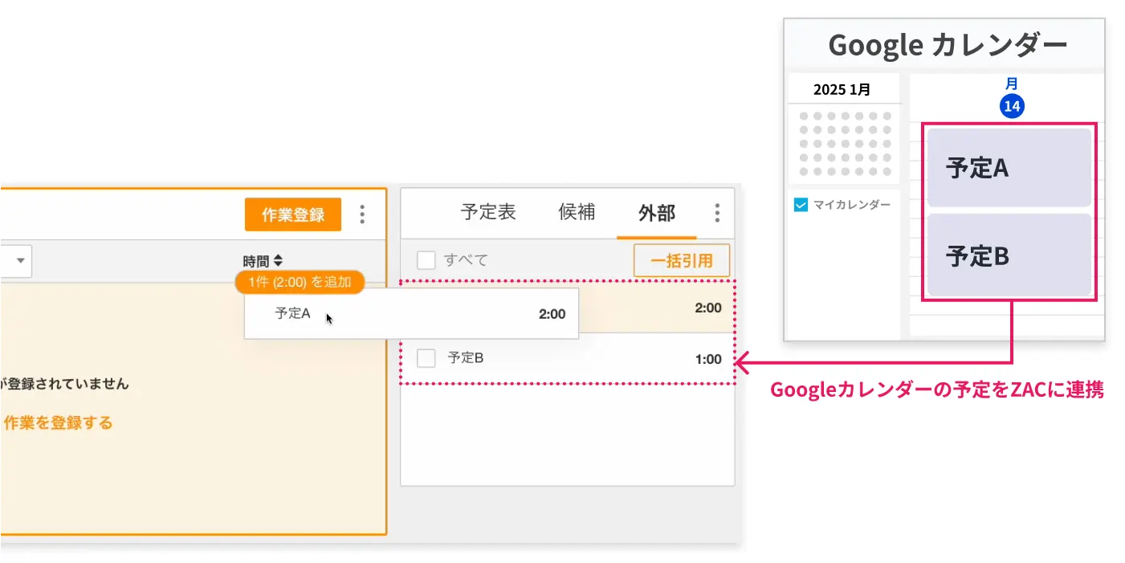Image resolution: width=1125 pixels, height=563 pixels.
Task: Click the 2:00 value in the highlighted external row
Action: click(708, 308)
